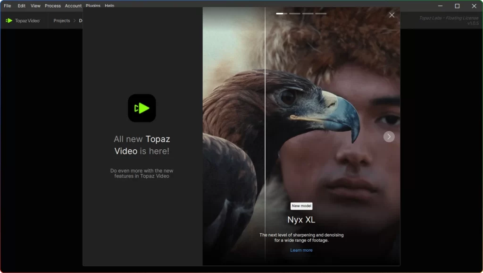Open the View menu
483x273 pixels.
coord(35,6)
